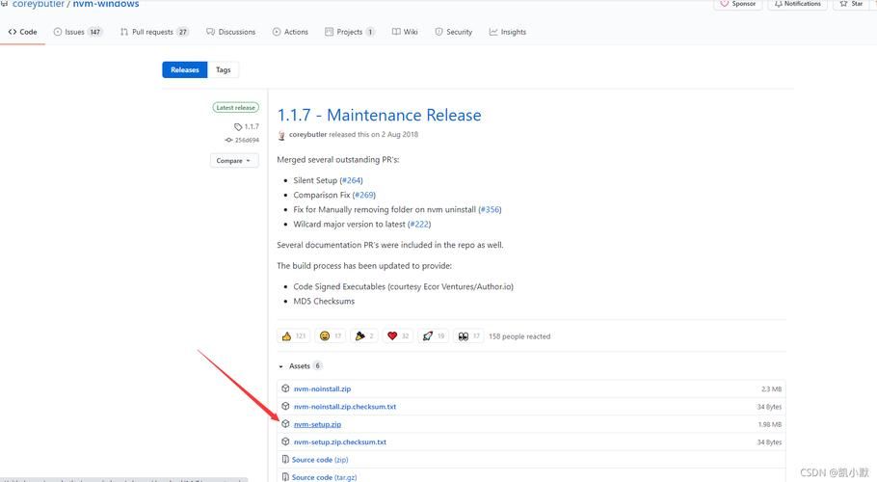This screenshot has width=877, height=482.
Task: Open the Insights tab
Action: point(508,32)
